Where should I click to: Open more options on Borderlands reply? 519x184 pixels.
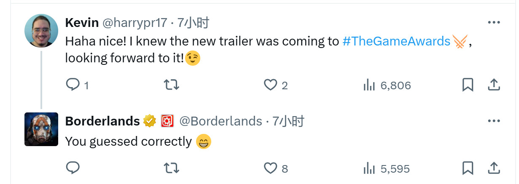click(494, 121)
